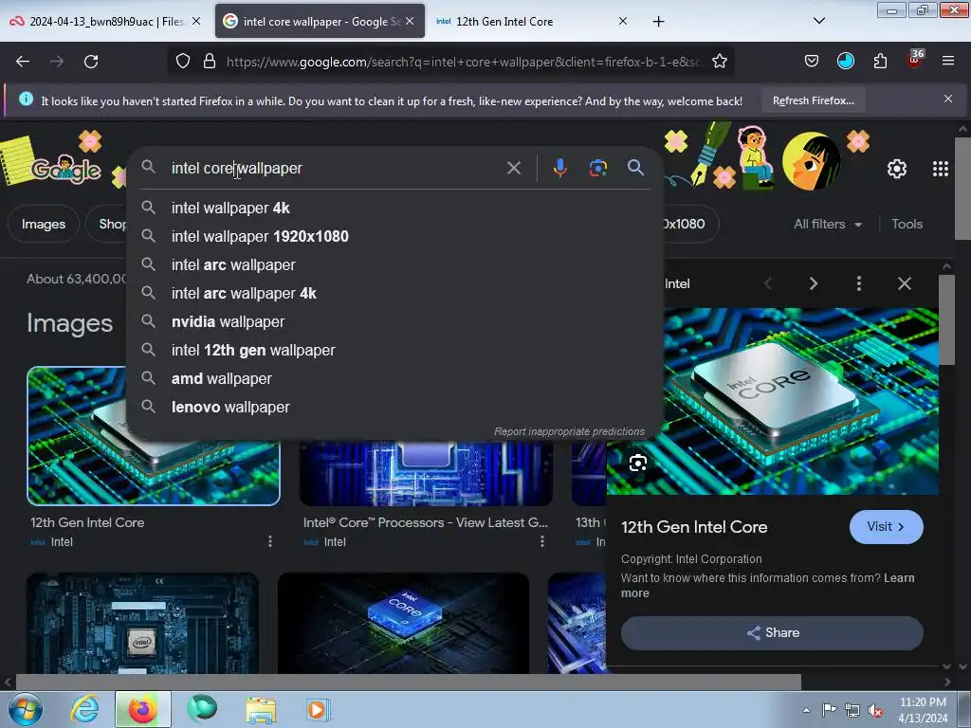Open the 12th Gen Intel Core thumbnail

154,436
